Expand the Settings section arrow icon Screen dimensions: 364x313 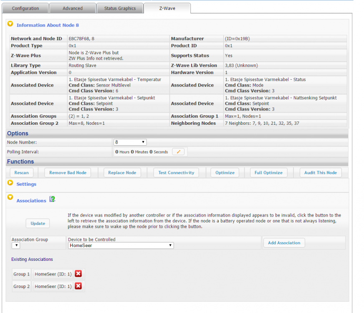tap(10, 183)
